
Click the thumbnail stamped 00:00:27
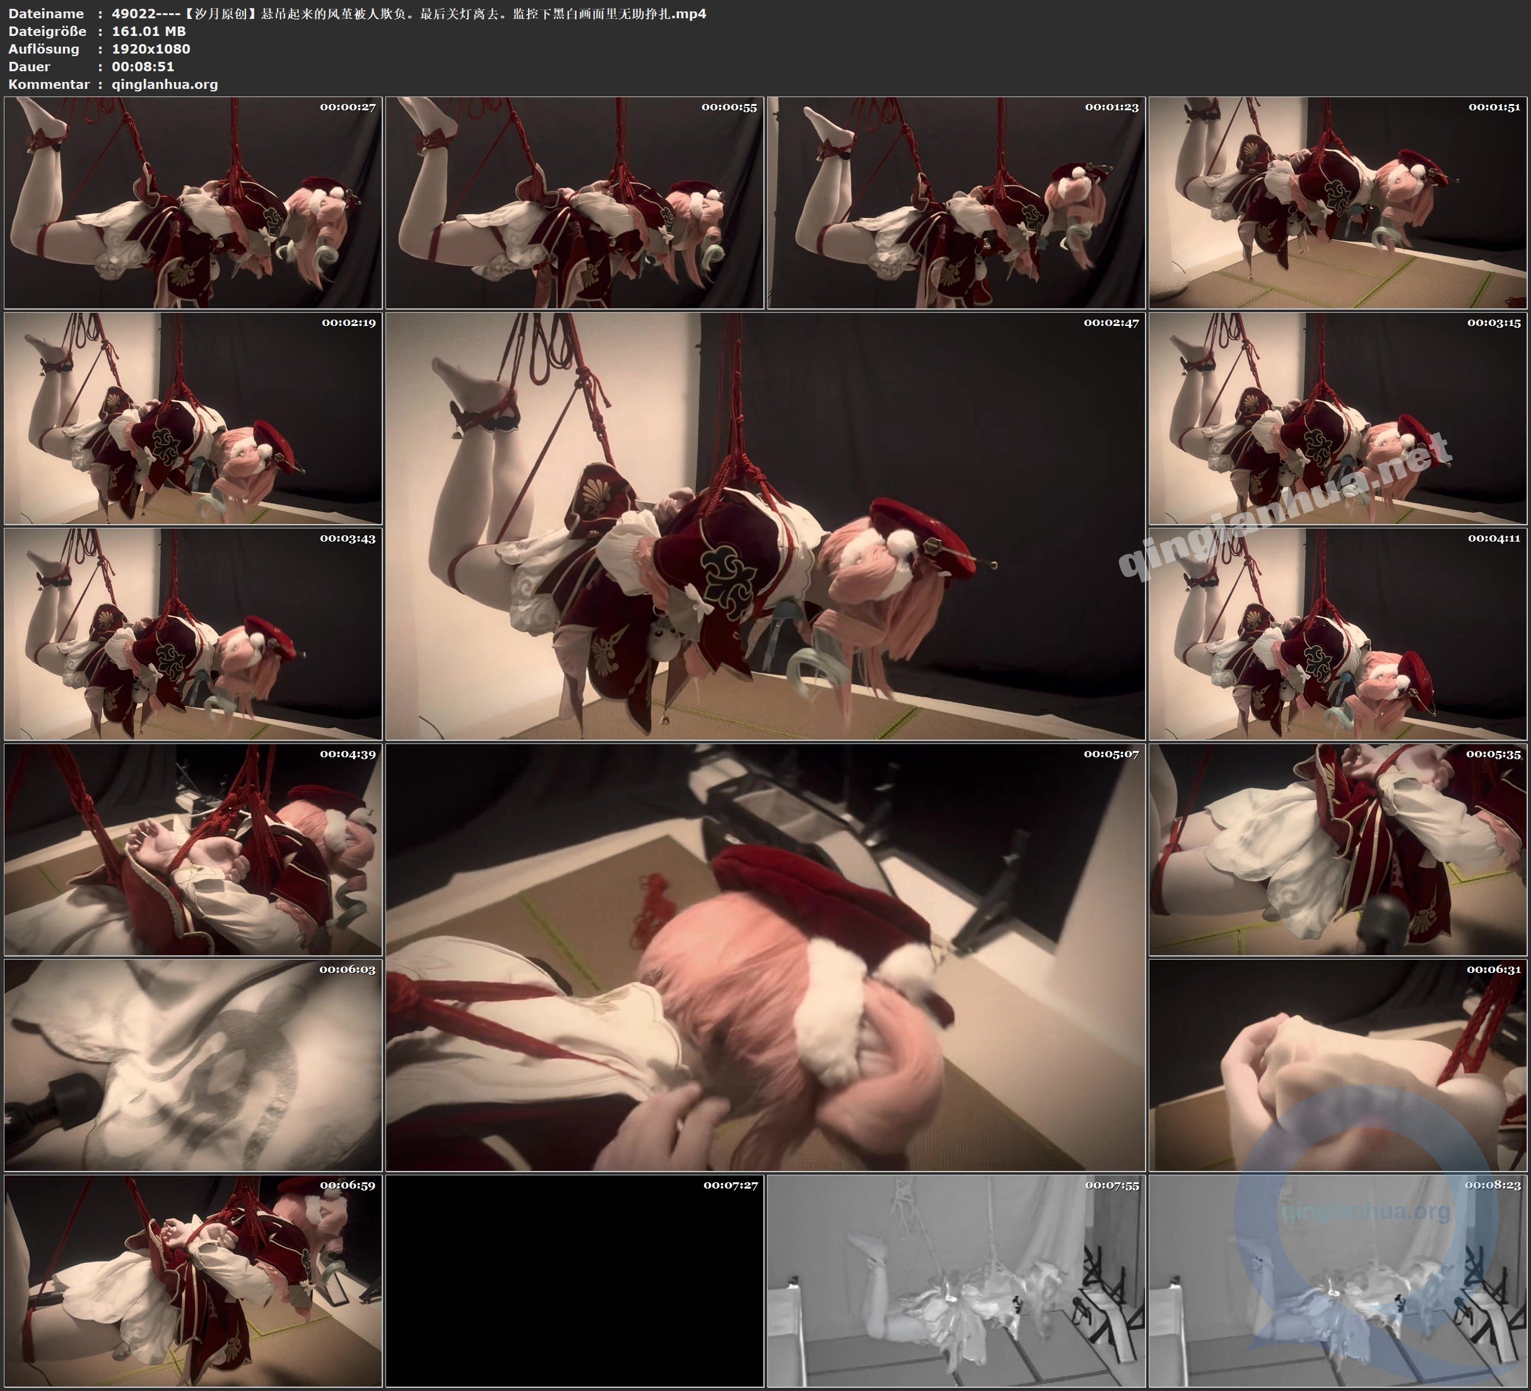click(193, 202)
